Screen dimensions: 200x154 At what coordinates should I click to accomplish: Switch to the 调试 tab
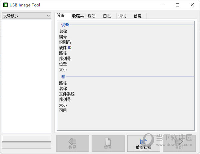124,16
